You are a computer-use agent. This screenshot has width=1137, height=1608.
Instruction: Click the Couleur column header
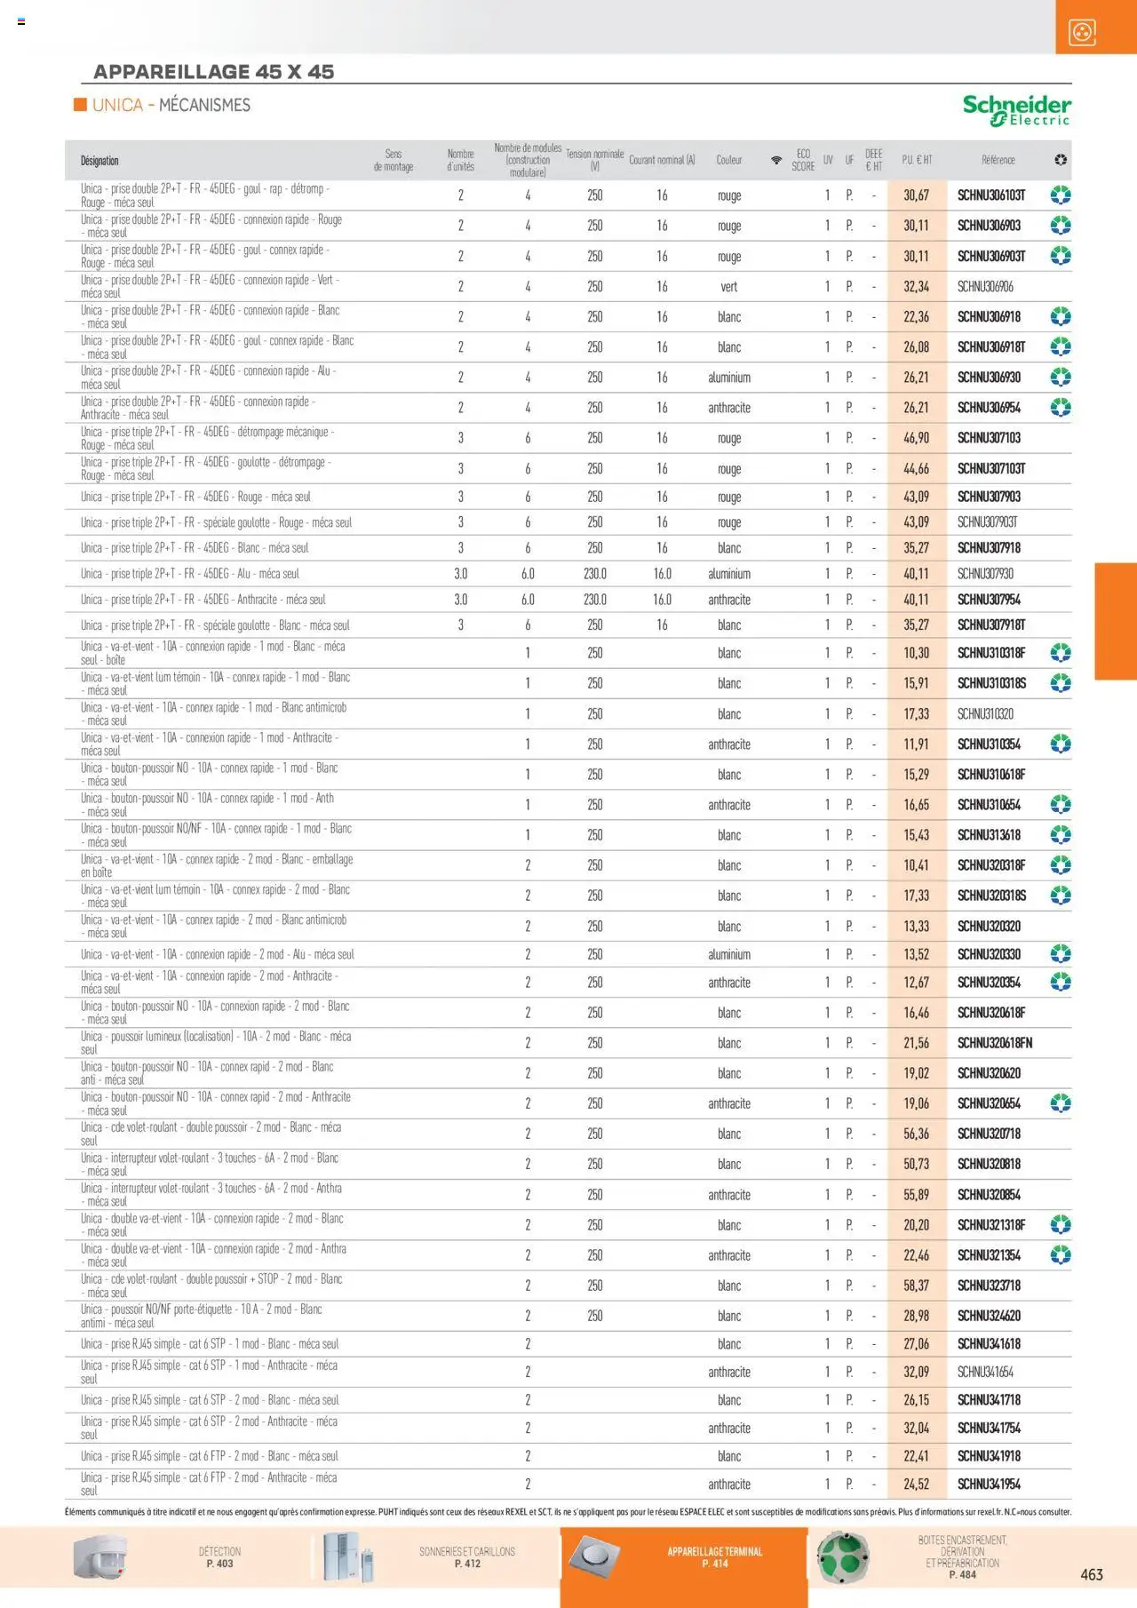(729, 160)
